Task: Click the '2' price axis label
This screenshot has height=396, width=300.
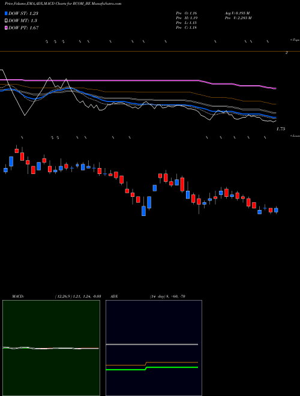Action: (x=287, y=53)
